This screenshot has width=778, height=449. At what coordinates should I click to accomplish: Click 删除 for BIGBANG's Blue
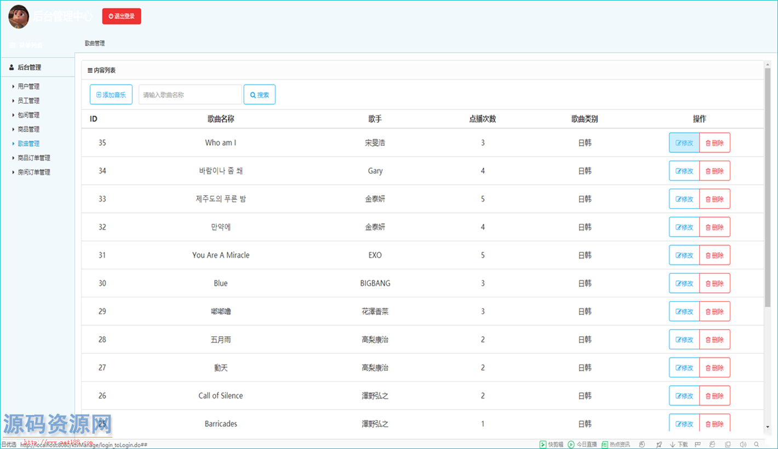point(715,283)
